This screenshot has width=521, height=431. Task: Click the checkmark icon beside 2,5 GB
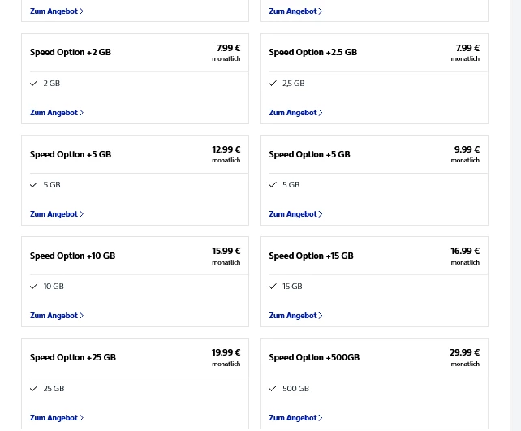coord(273,84)
